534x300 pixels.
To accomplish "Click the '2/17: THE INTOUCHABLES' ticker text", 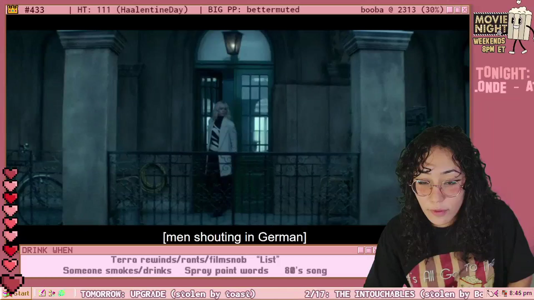I will coord(360,294).
